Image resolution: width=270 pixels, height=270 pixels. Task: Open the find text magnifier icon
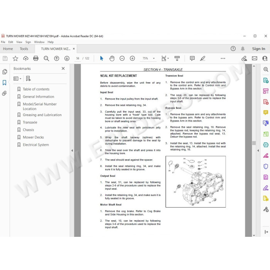tap(46, 59)
